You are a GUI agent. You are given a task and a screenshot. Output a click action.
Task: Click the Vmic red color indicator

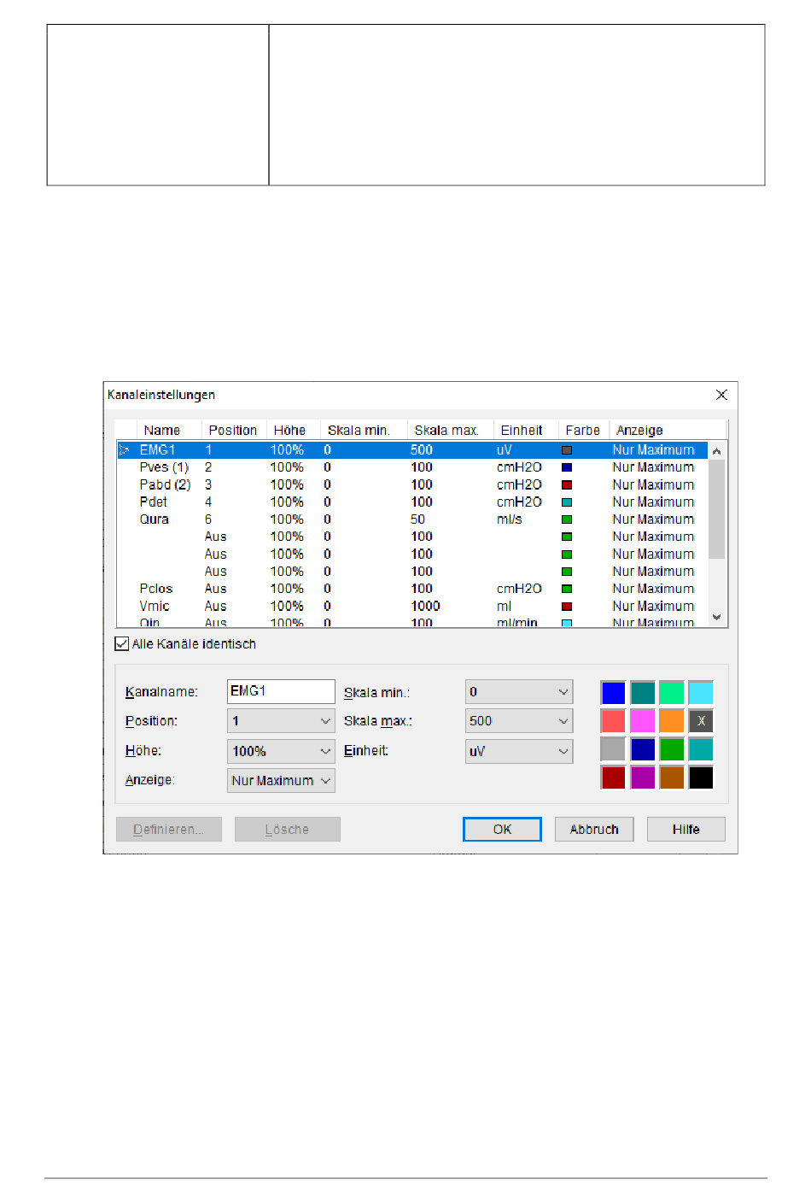(567, 606)
